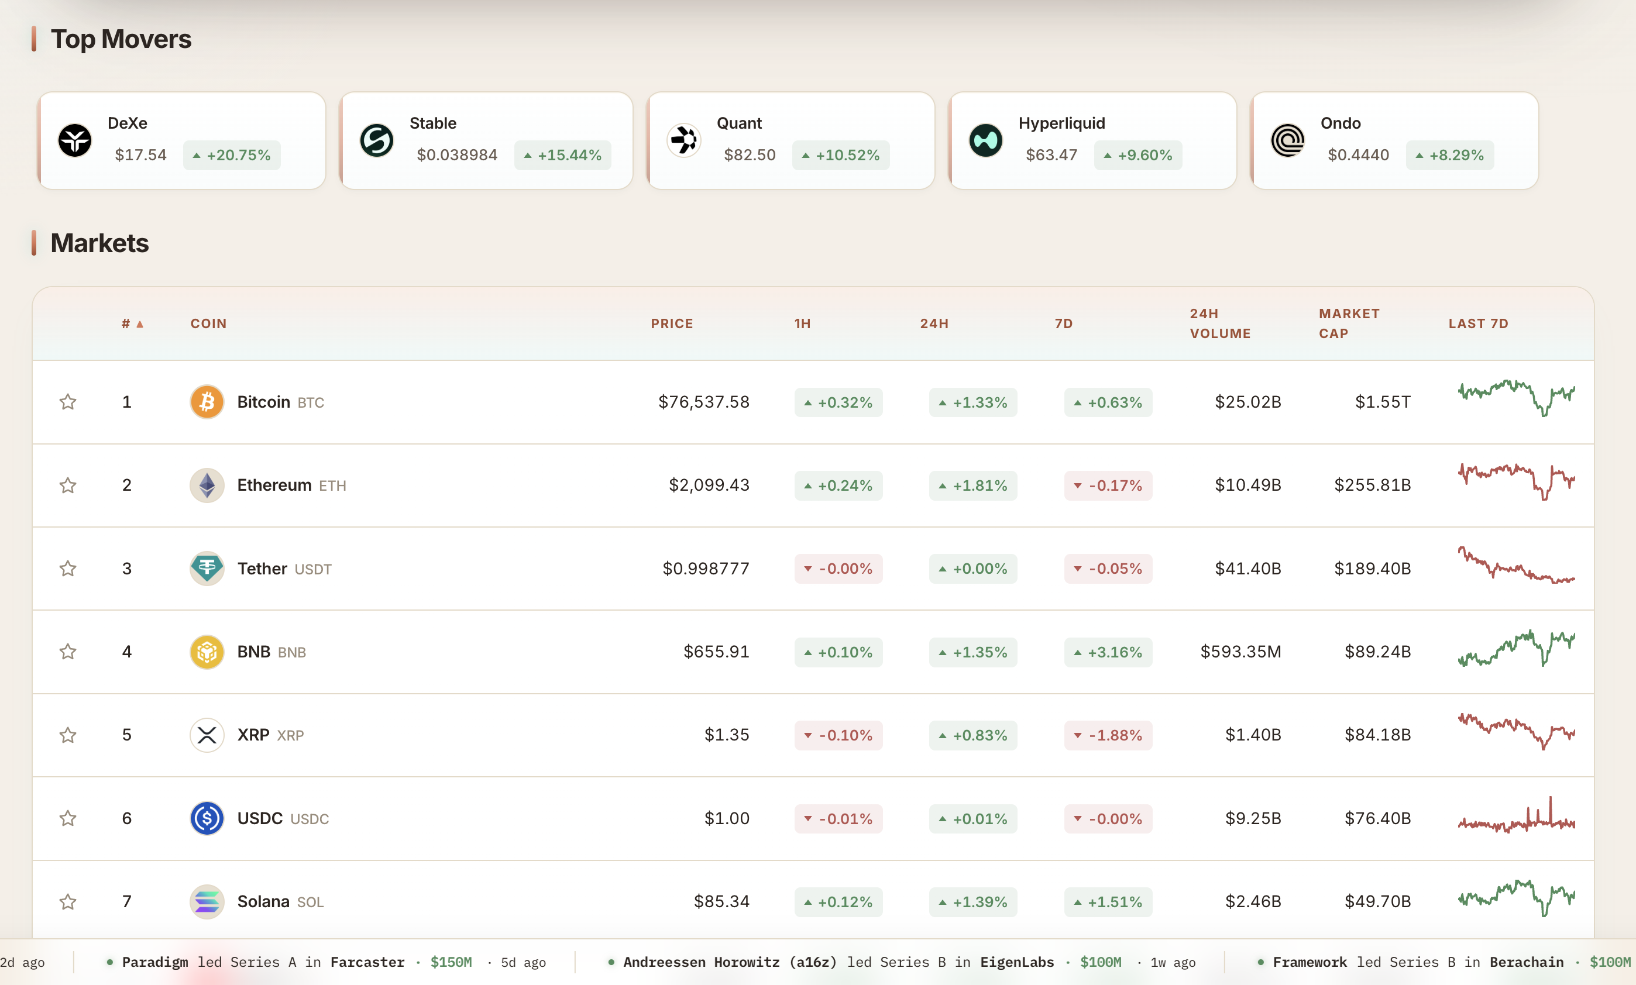This screenshot has width=1636, height=985.
Task: View Tether 7-day sparkline chart
Action: [x=1517, y=565]
